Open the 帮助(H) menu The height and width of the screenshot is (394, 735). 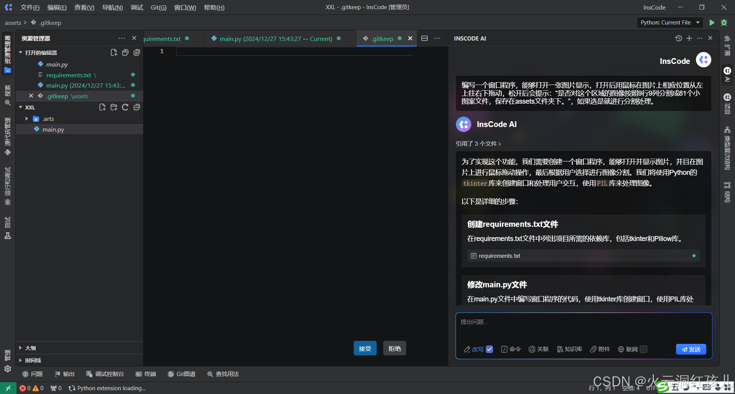pyautogui.click(x=214, y=7)
